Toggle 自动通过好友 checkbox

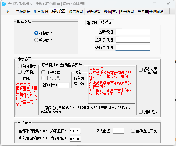133,131
